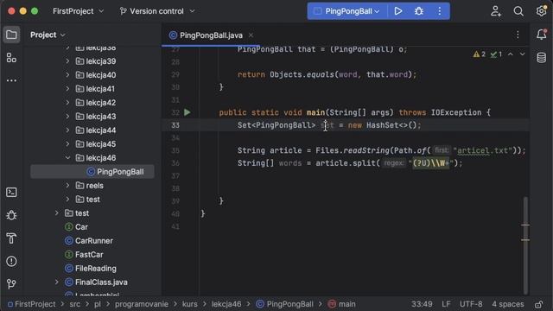
Task: Go to next highlighted problem arrow
Action: coord(522,54)
